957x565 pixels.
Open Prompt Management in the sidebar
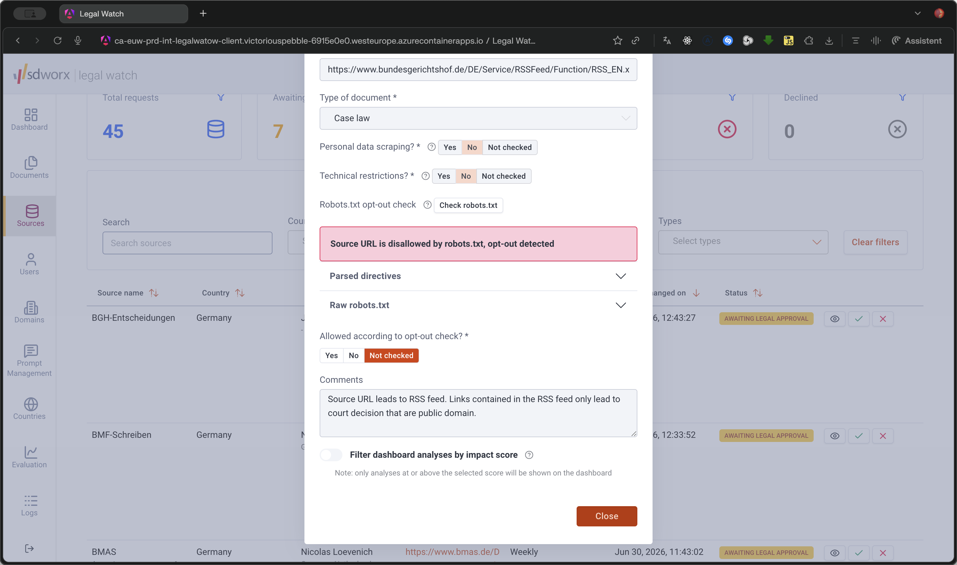pos(29,360)
